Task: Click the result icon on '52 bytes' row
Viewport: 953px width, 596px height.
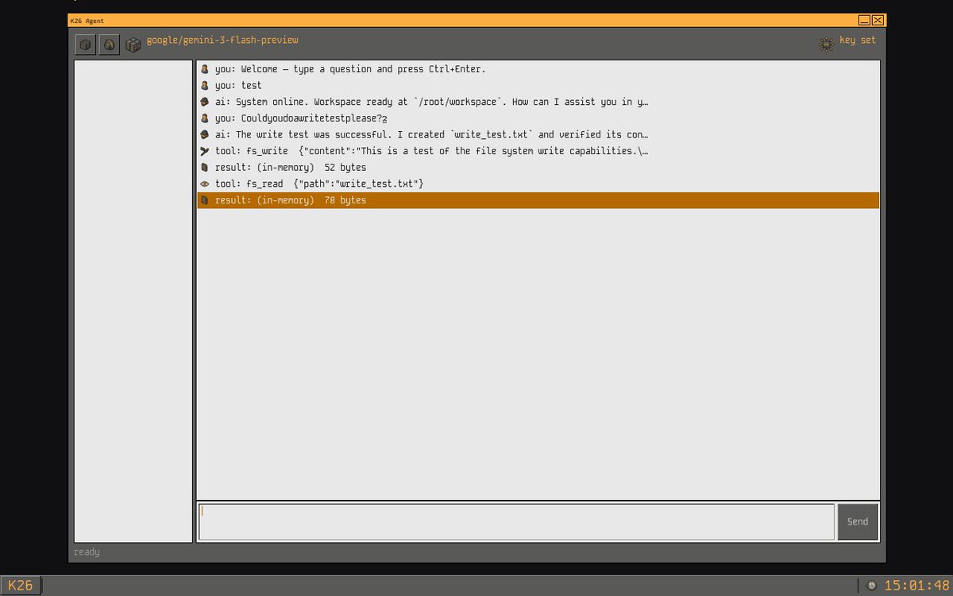Action: [204, 168]
